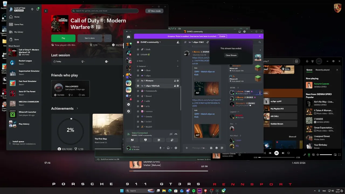Screen dimensions: 345x194
Task: Mute Spotify volume speaker icon
Action: pyautogui.click(x=318, y=155)
